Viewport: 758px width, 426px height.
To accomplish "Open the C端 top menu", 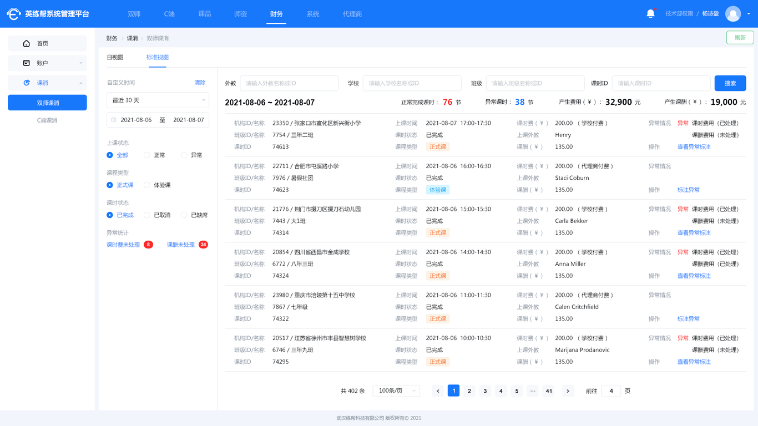I will tap(169, 14).
